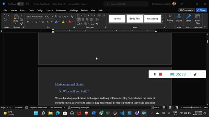Open Font dialog launcher
Image resolution: width=209 pixels, height=117 pixels.
[74, 27]
